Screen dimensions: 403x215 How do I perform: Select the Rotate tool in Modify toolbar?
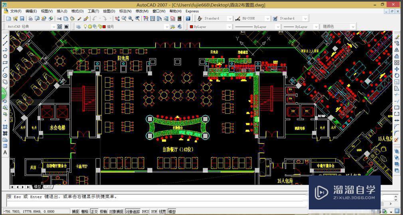point(397,76)
